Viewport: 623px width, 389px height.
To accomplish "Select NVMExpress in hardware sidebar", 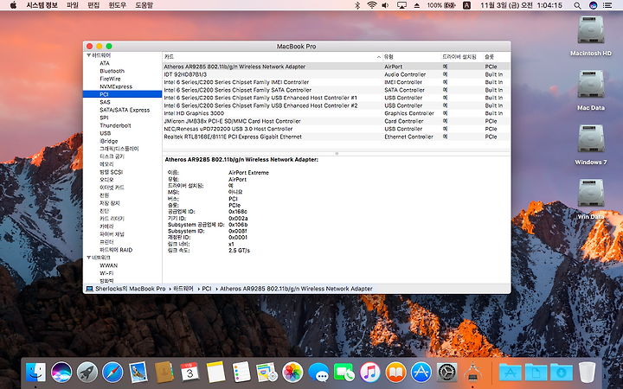I will click(x=116, y=86).
